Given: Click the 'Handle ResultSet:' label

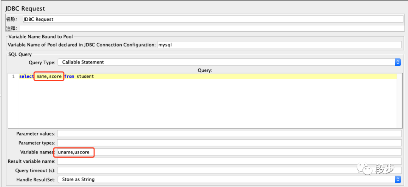Looking at the screenshot, I should (36, 179).
